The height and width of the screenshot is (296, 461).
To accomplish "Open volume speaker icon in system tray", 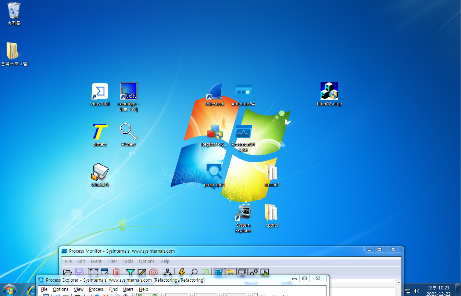I will (417, 291).
